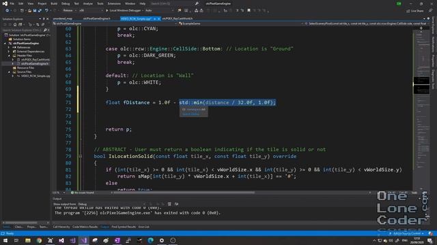Open the File menu
The image size is (437, 245).
[12, 3]
